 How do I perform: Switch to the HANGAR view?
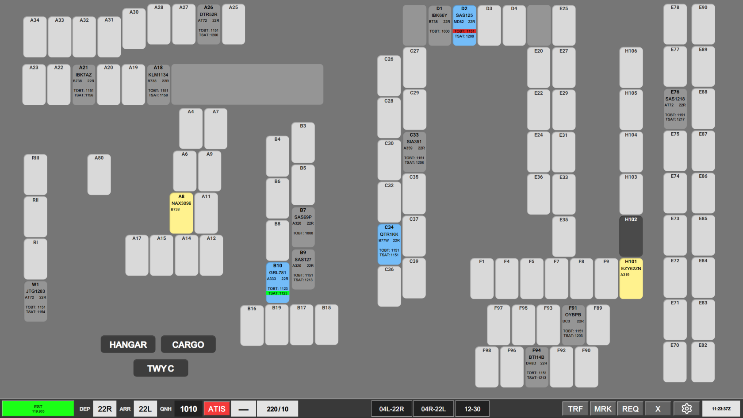pyautogui.click(x=128, y=344)
